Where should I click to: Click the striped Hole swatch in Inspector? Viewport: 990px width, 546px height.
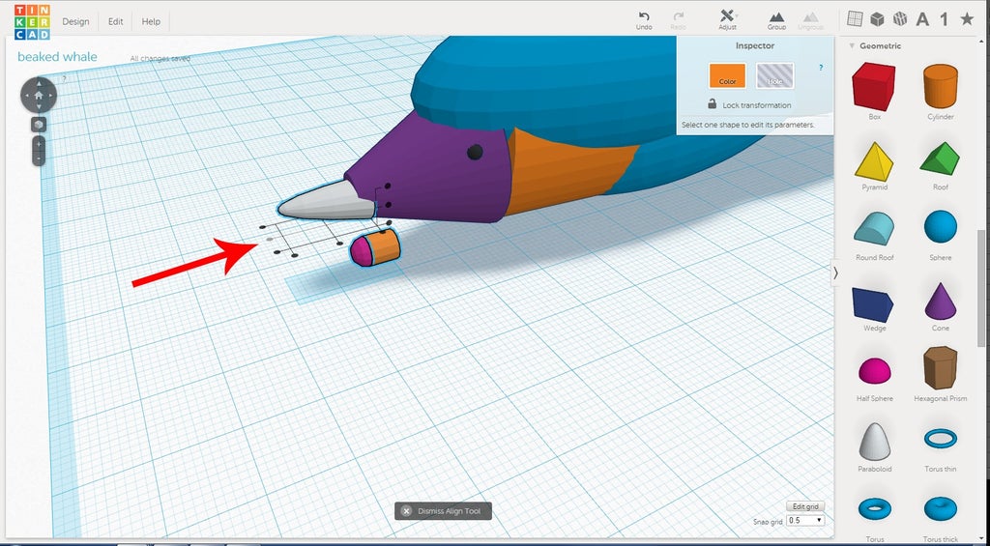tap(774, 75)
